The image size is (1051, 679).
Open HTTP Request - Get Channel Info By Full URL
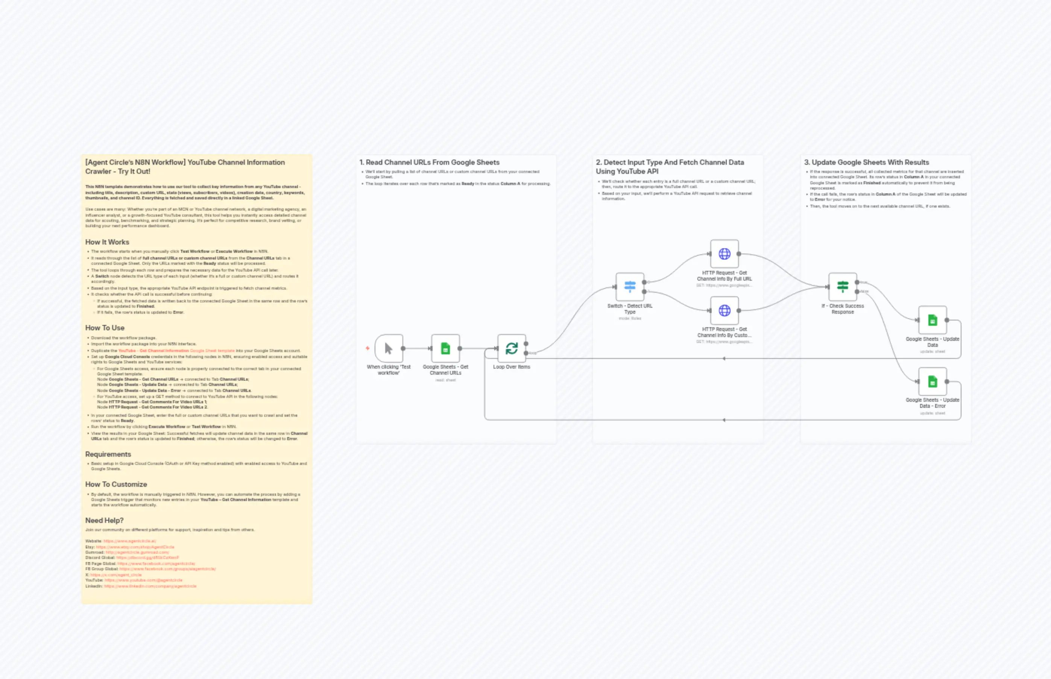(x=724, y=253)
